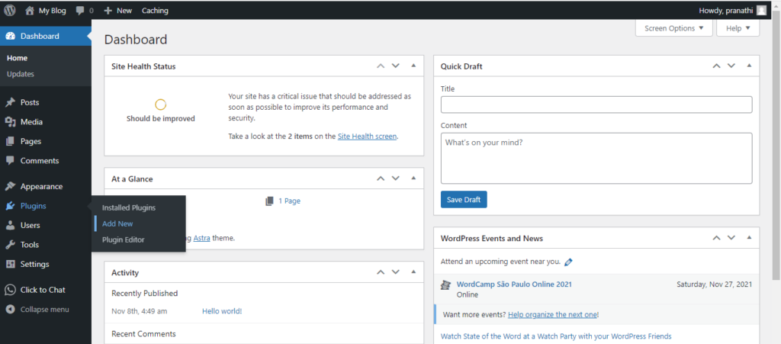Click the WordPress logo in admin bar
The width and height of the screenshot is (781, 344).
click(10, 11)
